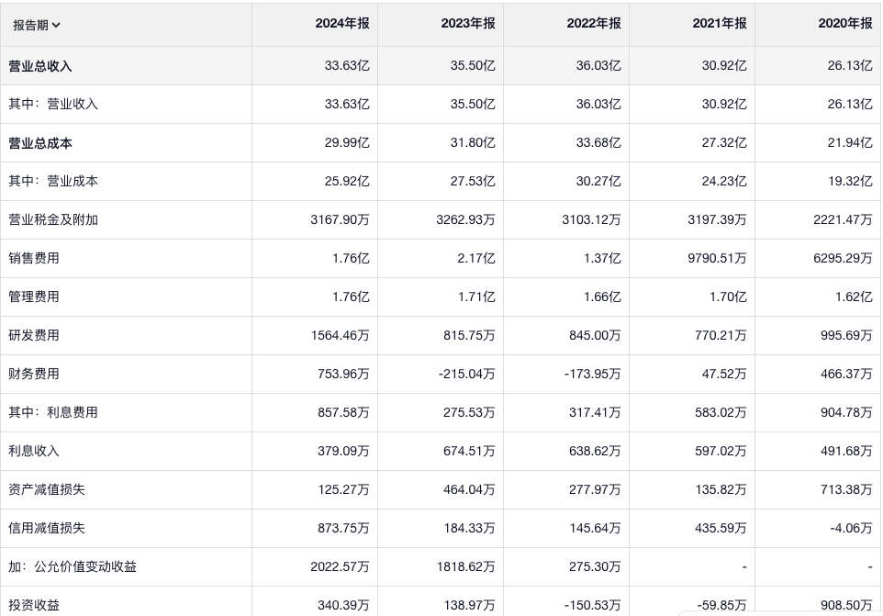
Task: Click the 信用减值损失 row label
Action: 47,529
